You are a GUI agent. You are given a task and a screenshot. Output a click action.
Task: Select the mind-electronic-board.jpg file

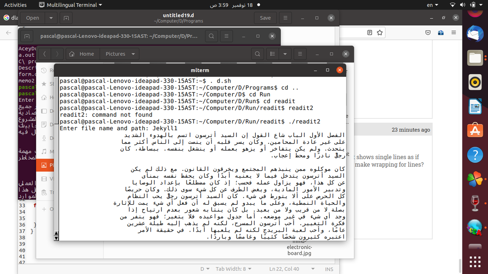click(x=300, y=247)
